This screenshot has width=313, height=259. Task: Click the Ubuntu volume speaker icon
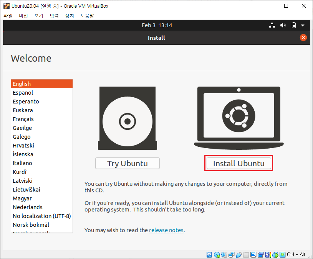[283, 25]
